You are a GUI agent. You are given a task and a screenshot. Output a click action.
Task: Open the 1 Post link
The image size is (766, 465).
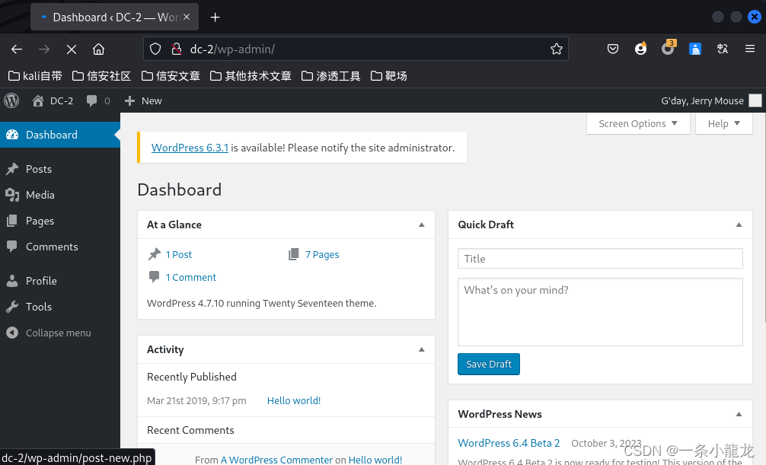pos(178,254)
